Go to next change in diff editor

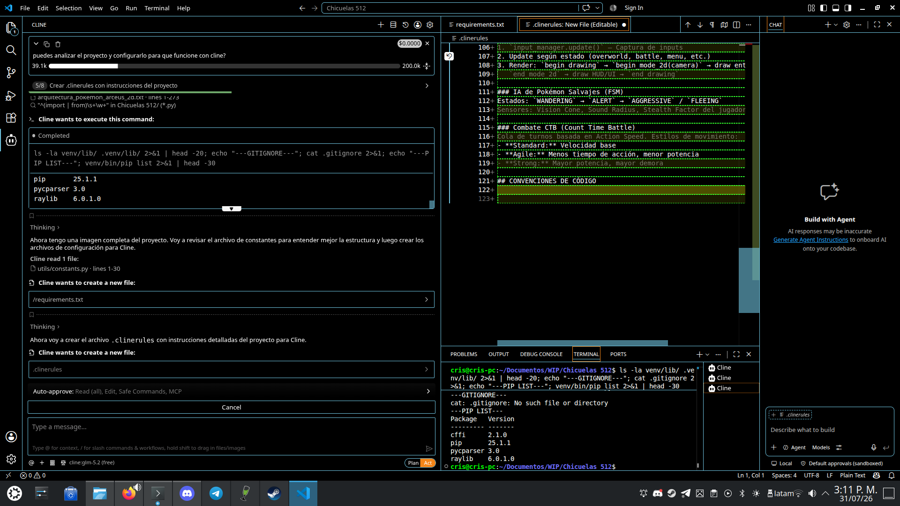[700, 25]
